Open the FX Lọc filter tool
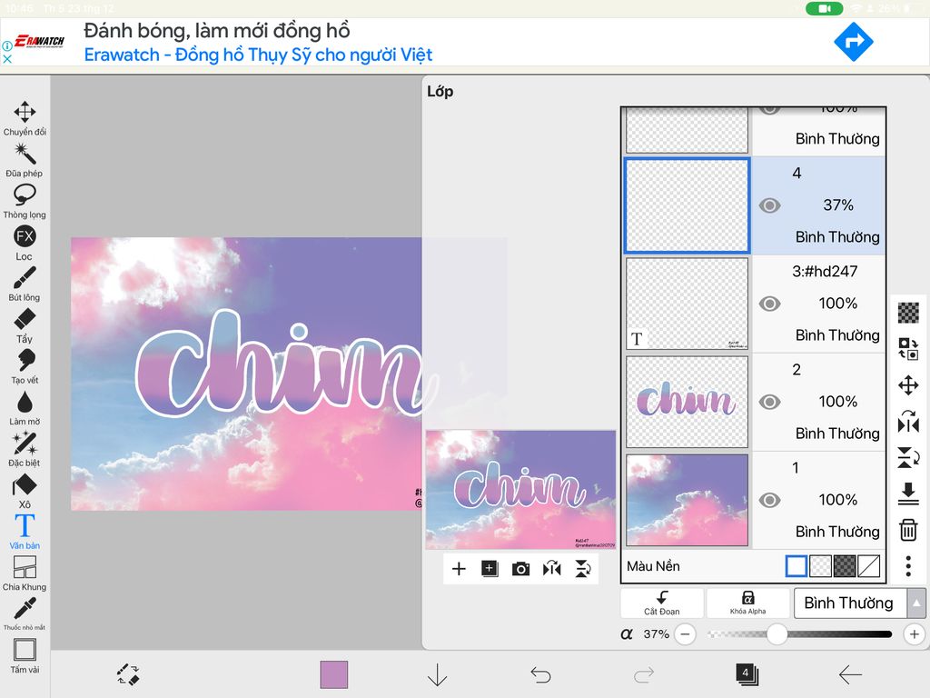 (x=25, y=242)
